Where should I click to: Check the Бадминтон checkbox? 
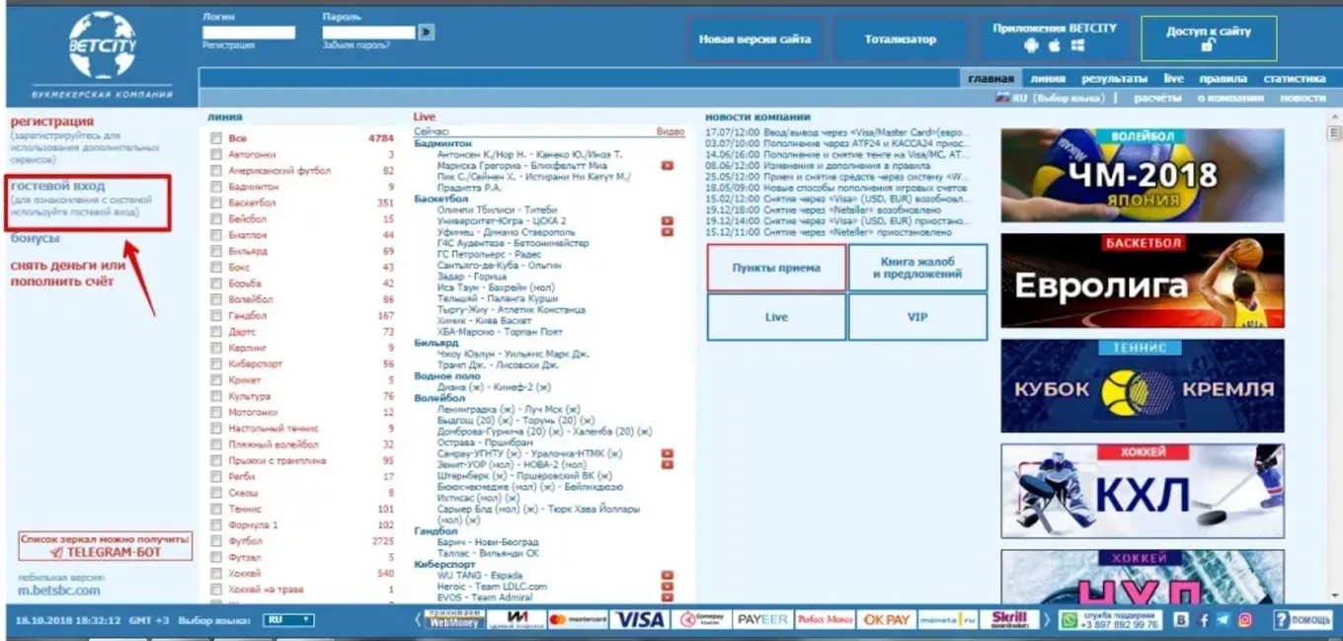click(215, 187)
